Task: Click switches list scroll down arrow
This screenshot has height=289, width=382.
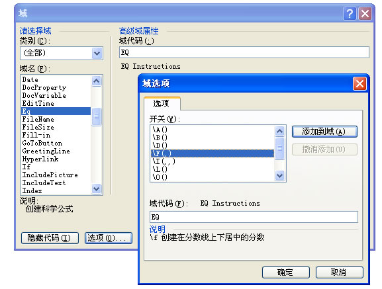Action: 279,175
